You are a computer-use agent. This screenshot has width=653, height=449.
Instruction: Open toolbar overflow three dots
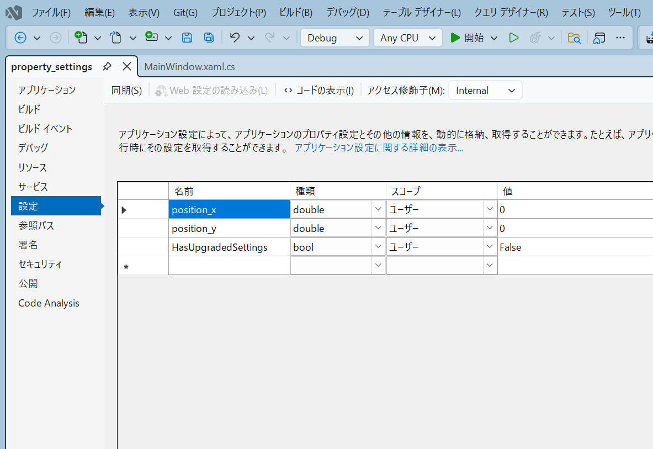pos(620,38)
